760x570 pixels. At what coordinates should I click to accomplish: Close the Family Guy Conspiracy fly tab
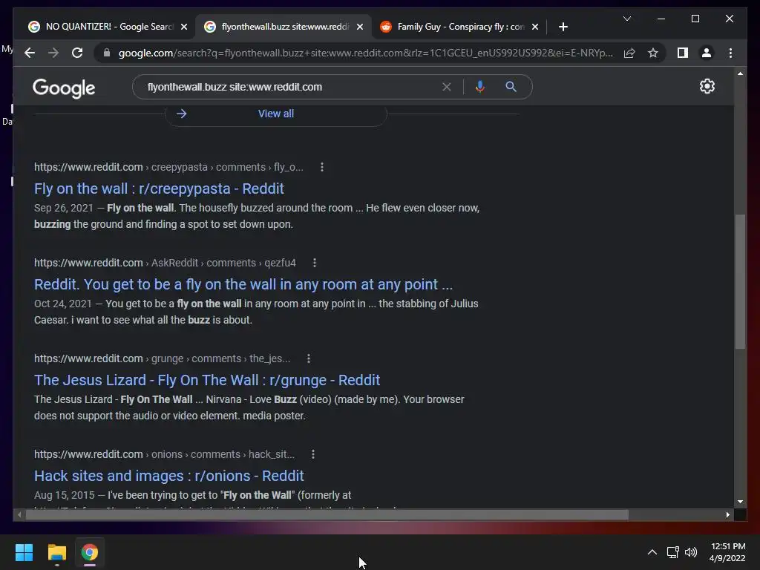tap(534, 27)
